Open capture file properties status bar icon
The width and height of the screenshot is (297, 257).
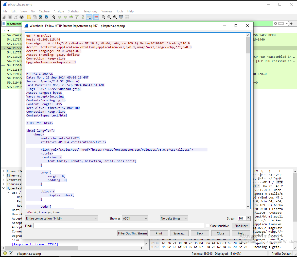coord(11,253)
